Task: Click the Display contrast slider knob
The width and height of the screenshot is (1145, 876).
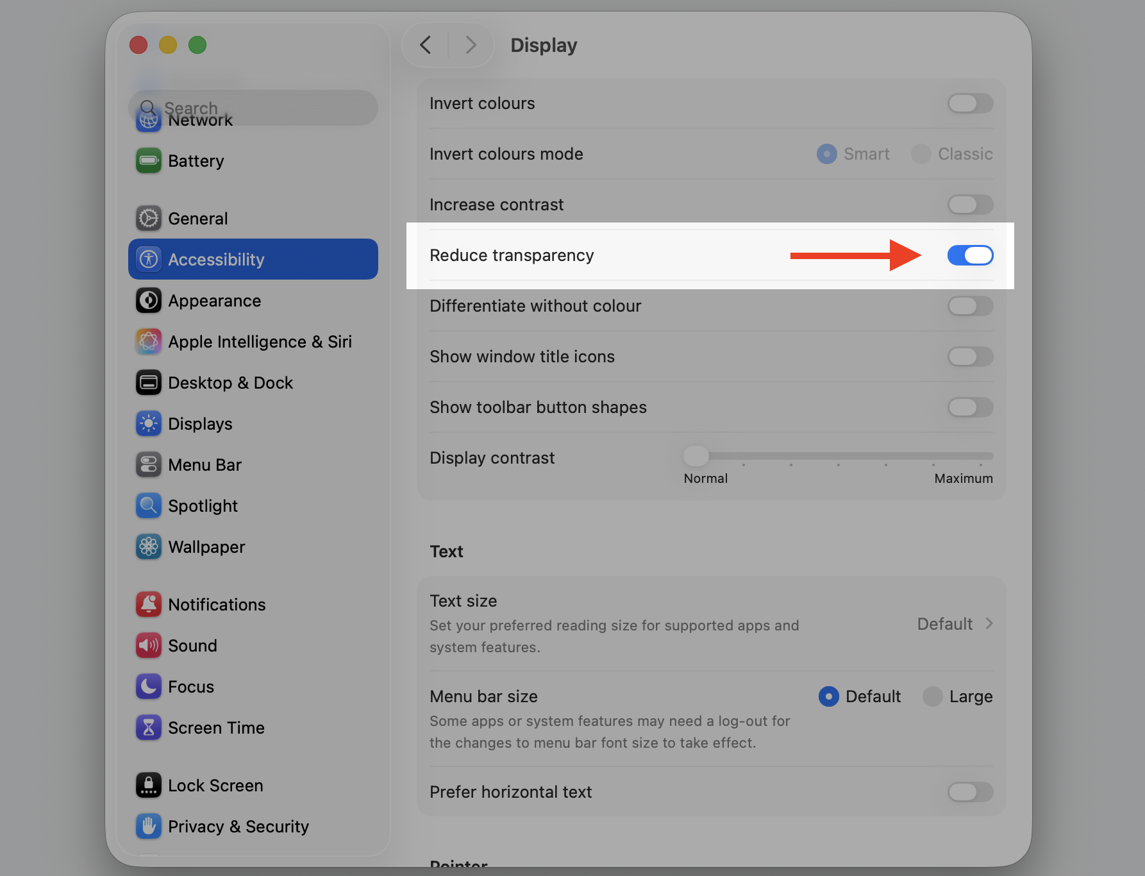Action: click(x=696, y=456)
